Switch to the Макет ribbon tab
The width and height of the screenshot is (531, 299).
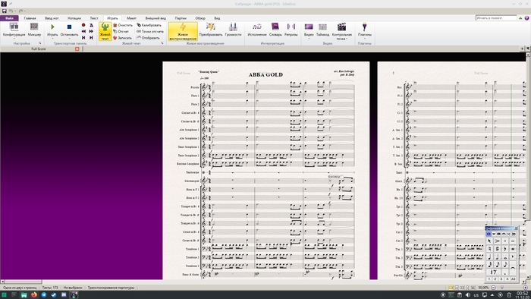[x=131, y=18]
